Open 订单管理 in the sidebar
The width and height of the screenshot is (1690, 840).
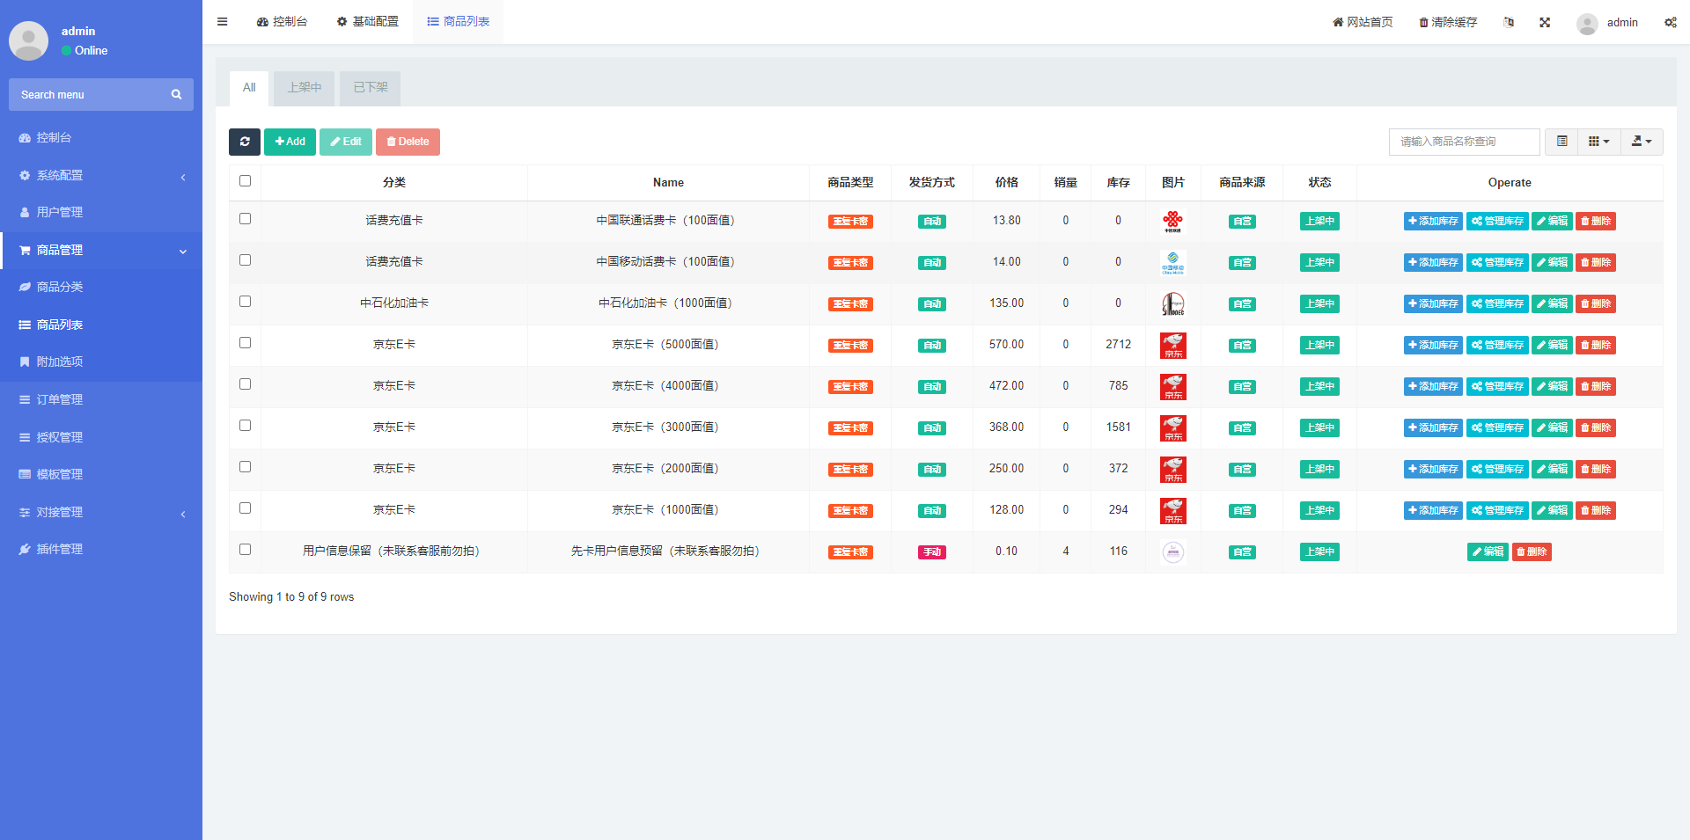101,399
